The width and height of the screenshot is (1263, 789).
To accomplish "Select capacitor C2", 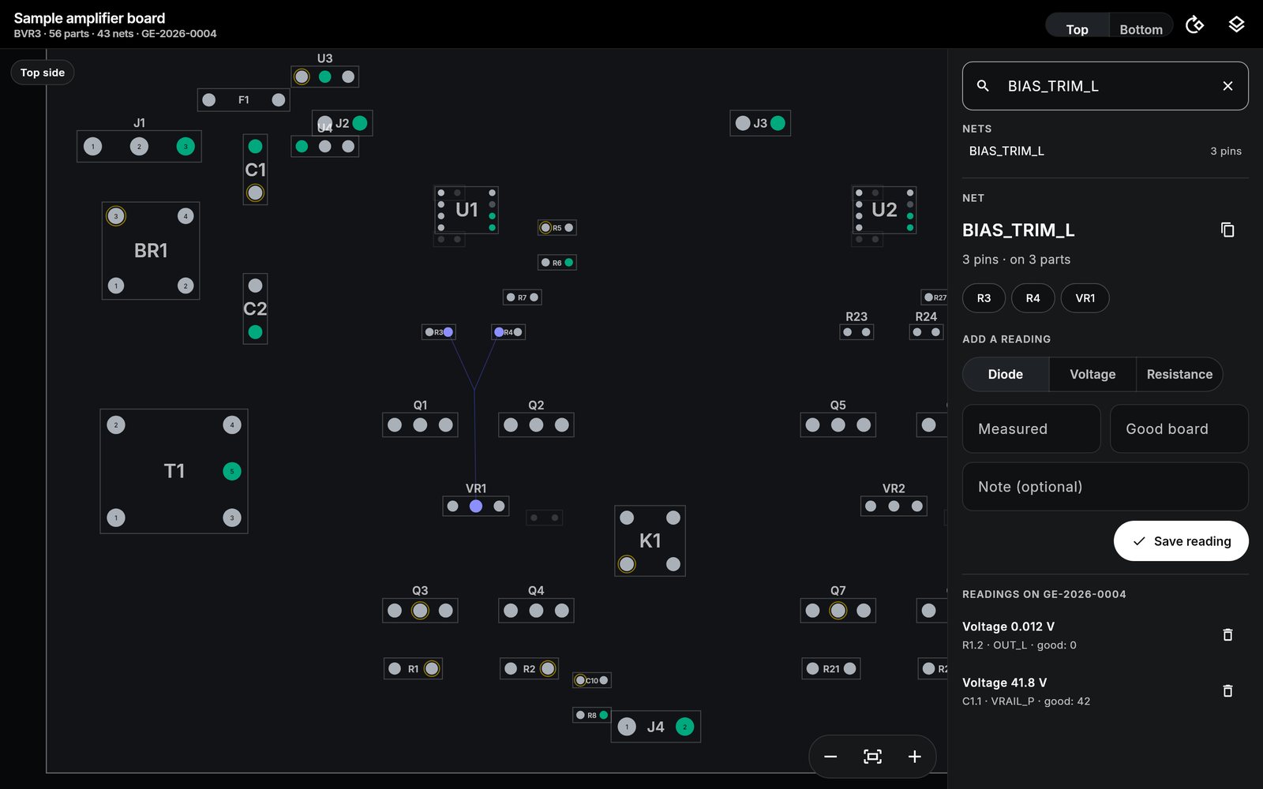I will [x=255, y=308].
